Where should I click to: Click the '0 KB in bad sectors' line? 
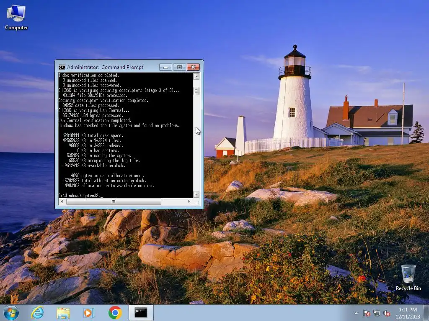98,150
